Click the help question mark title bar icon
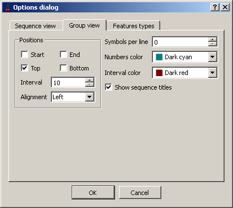 (215, 7)
